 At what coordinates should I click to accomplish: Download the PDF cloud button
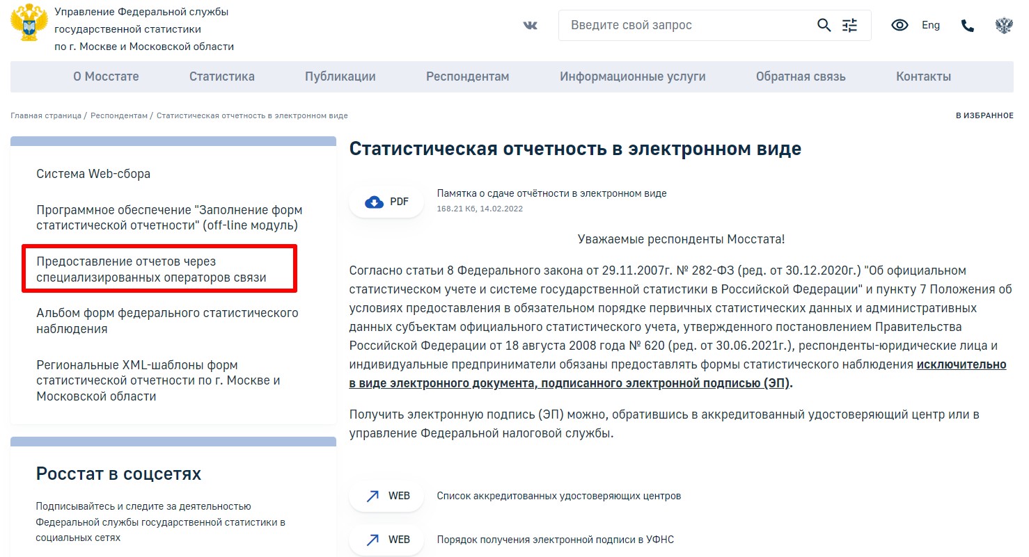click(386, 202)
